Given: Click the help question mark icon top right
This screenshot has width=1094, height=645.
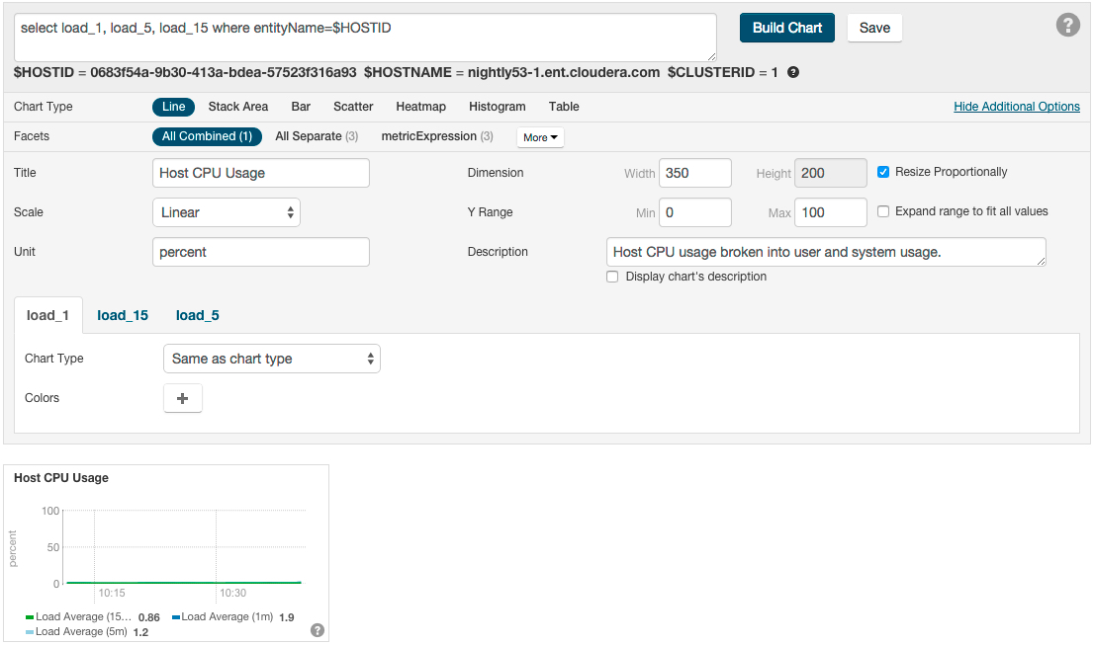Looking at the screenshot, I should click(x=1067, y=26).
